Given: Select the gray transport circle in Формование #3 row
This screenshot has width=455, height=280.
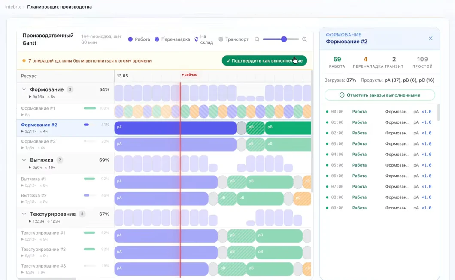Looking at the screenshot, I should pos(241,144).
